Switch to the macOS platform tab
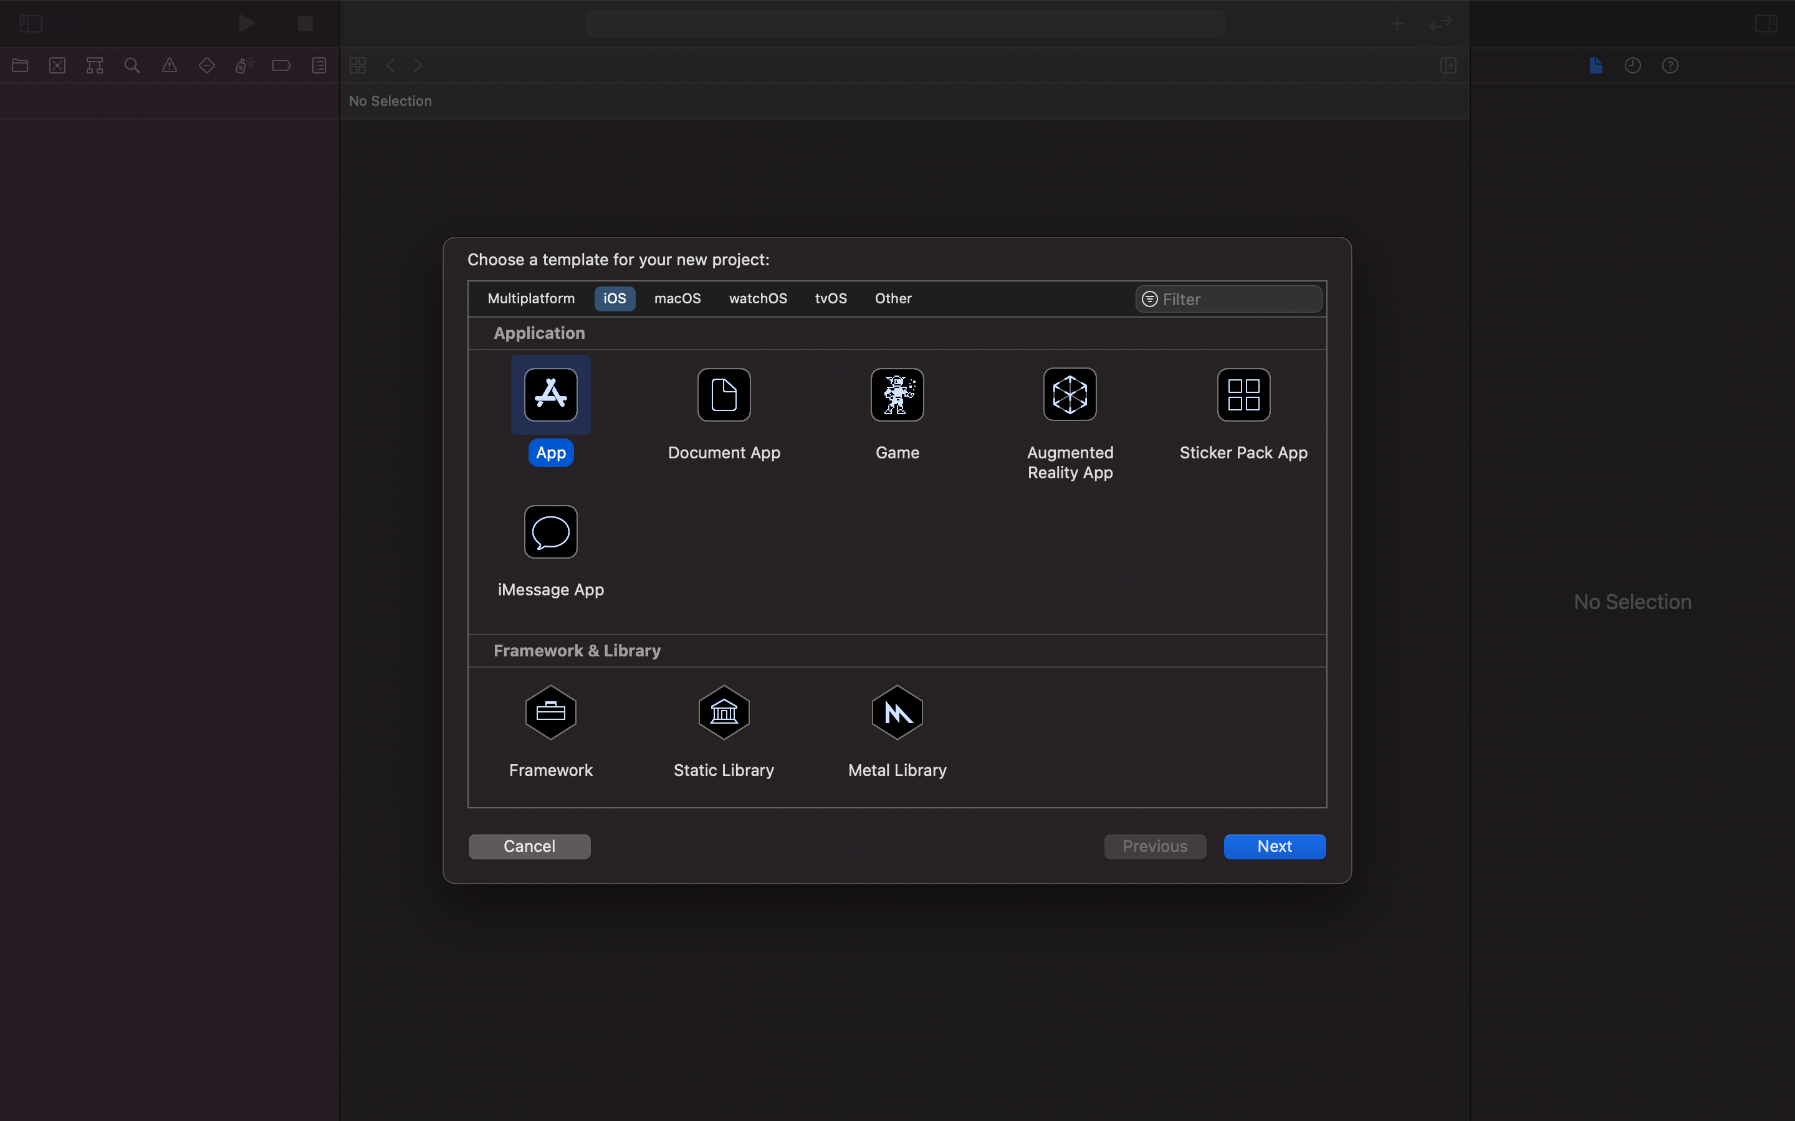The image size is (1795, 1121). pyautogui.click(x=676, y=298)
